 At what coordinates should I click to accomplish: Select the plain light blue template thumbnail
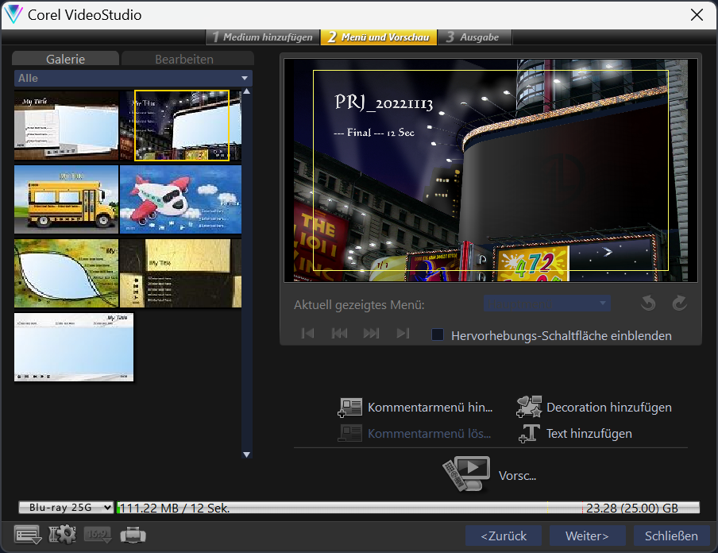(x=74, y=347)
